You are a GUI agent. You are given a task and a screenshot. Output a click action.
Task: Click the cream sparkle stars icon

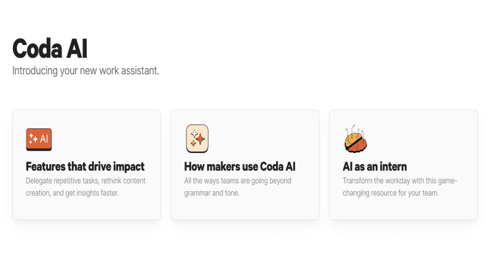tap(197, 138)
